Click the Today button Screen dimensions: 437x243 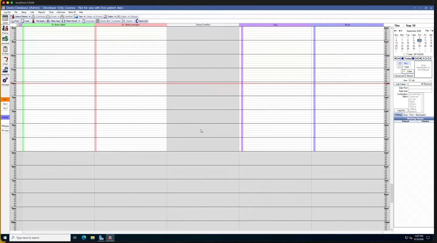(408, 58)
